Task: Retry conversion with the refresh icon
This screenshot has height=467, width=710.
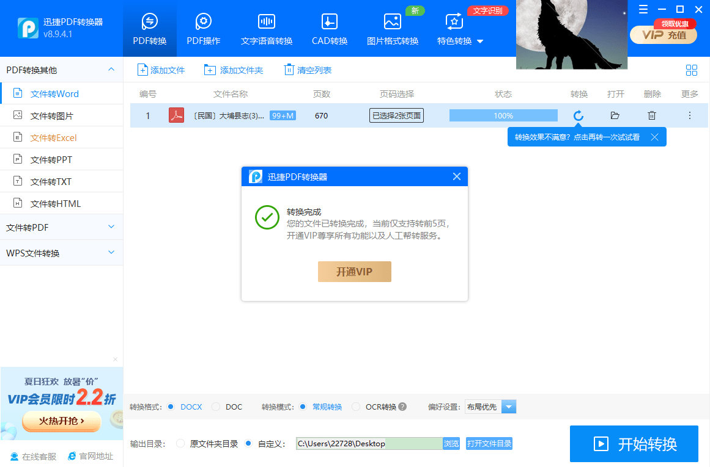Action: click(577, 115)
